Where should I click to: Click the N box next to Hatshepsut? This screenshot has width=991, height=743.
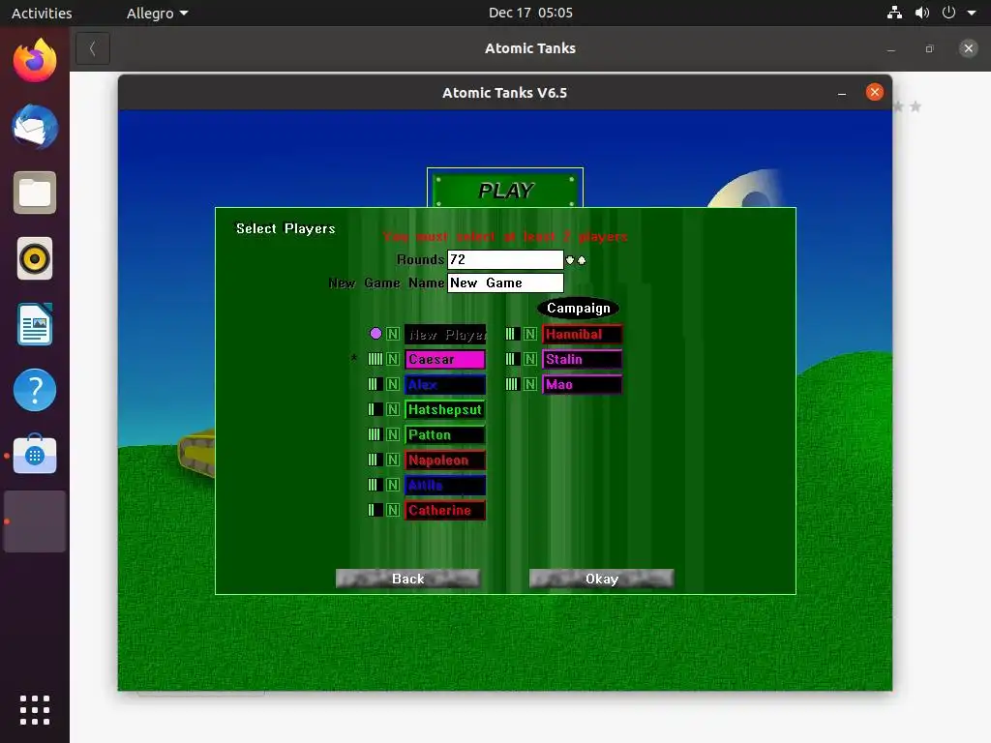pyautogui.click(x=393, y=409)
